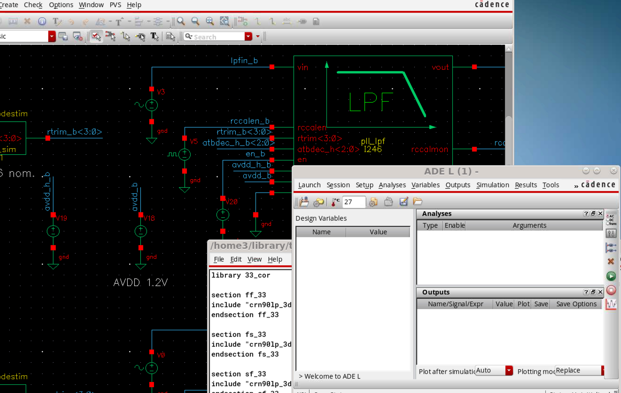Click the zoom to fit icon
The width and height of the screenshot is (621, 393).
[x=210, y=21]
